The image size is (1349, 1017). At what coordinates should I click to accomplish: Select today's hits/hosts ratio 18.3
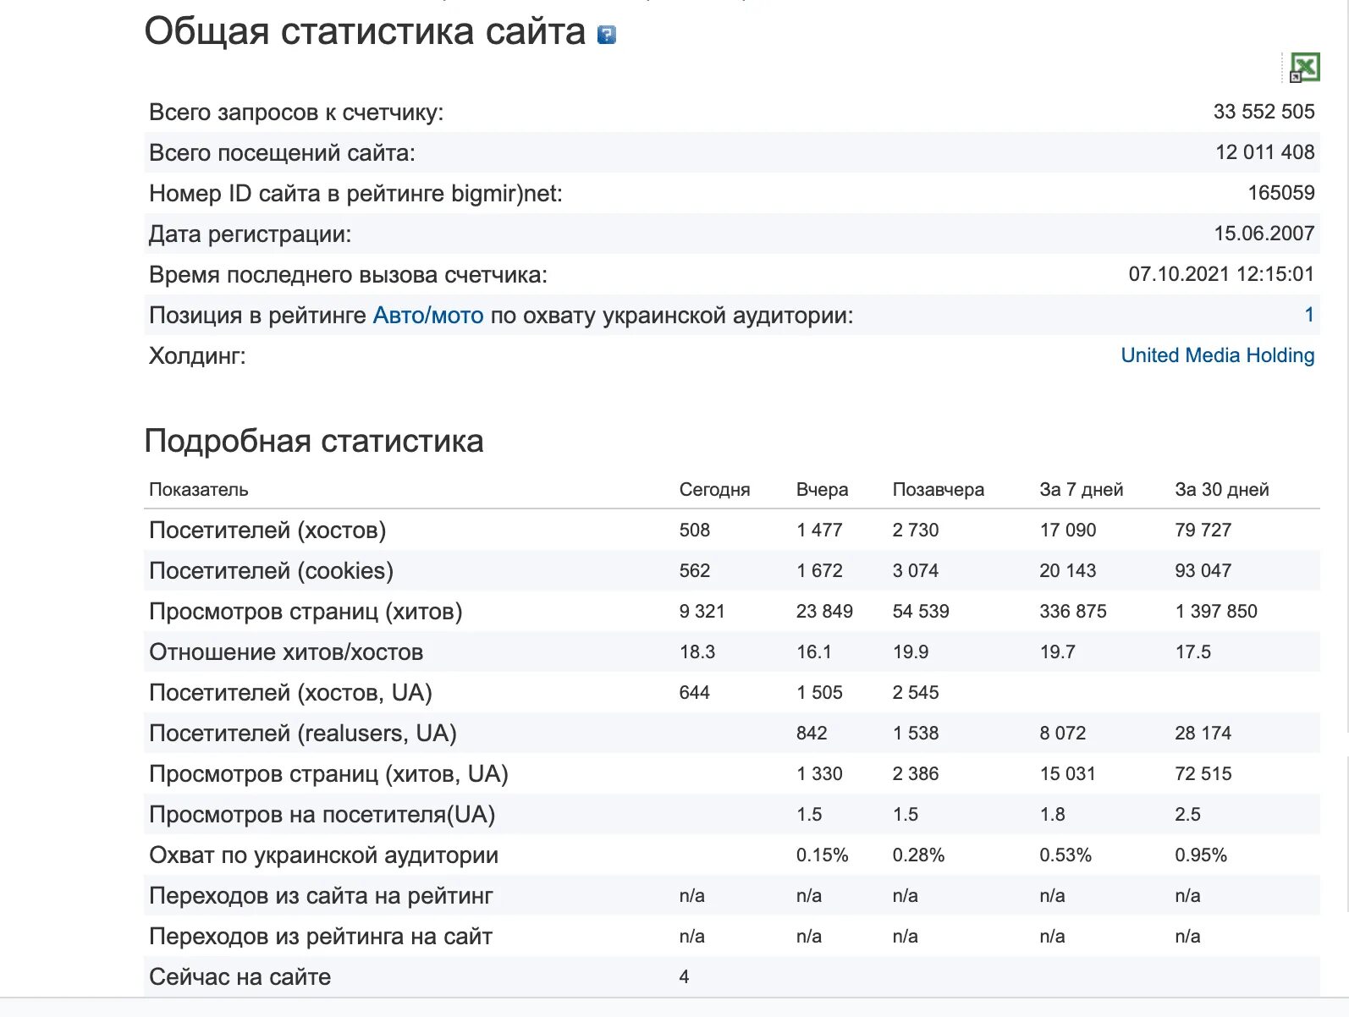coord(697,651)
